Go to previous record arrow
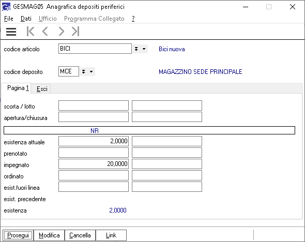This screenshot has width=305, height=242. coord(45,32)
